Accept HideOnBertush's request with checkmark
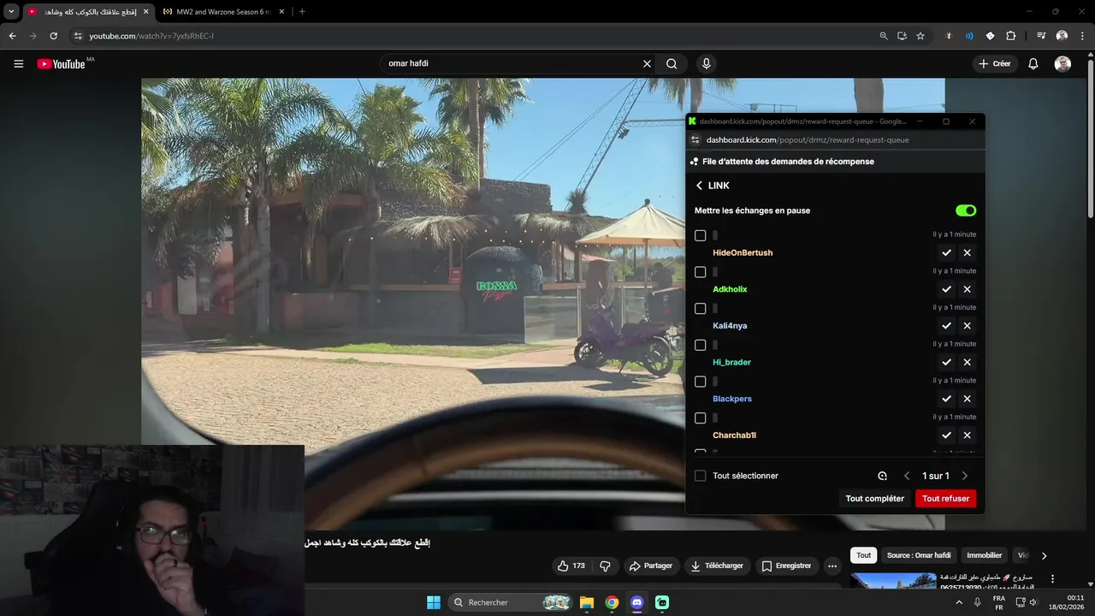The image size is (1095, 616). click(x=946, y=252)
